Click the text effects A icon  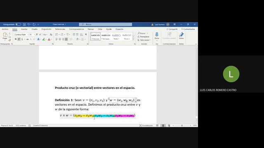[38, 39]
